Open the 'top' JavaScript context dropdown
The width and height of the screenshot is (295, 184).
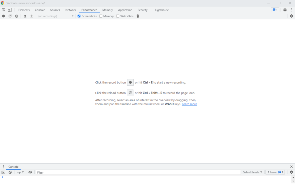point(20,172)
